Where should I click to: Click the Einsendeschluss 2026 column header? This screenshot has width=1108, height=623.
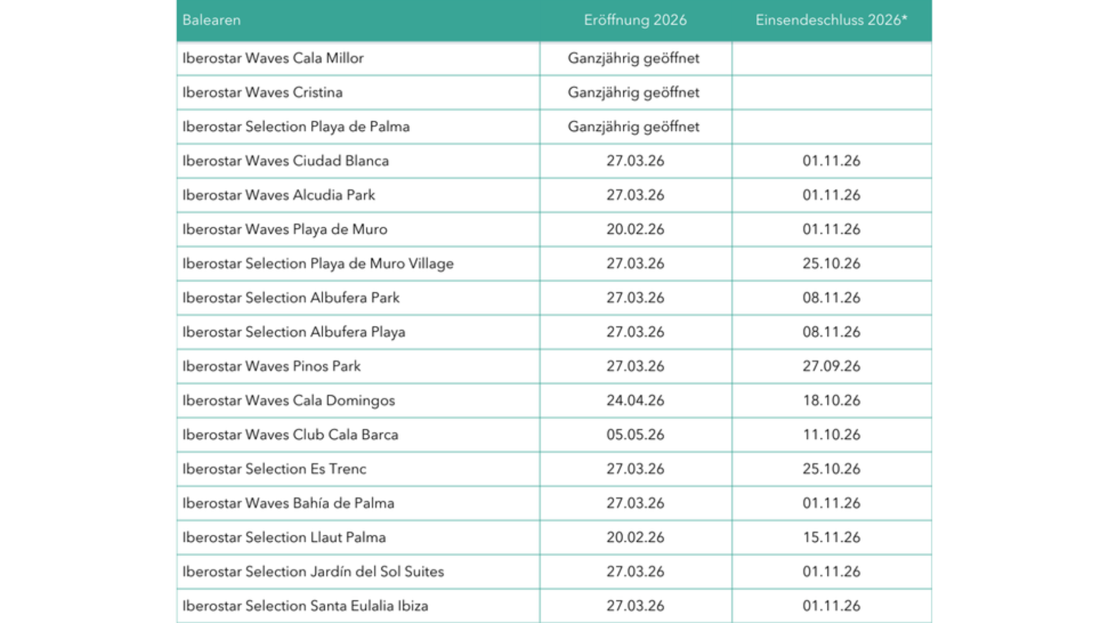point(831,20)
